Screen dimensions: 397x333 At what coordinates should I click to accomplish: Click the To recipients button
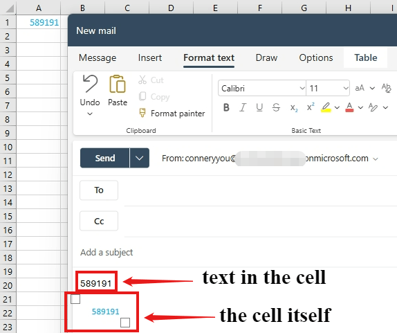pyautogui.click(x=99, y=190)
